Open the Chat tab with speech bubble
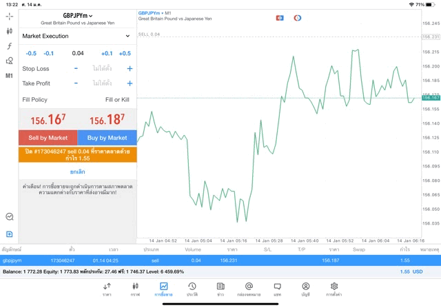 [277, 289]
